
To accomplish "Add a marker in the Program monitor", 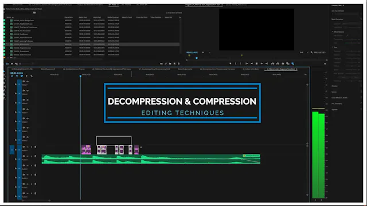I will point(231,64).
